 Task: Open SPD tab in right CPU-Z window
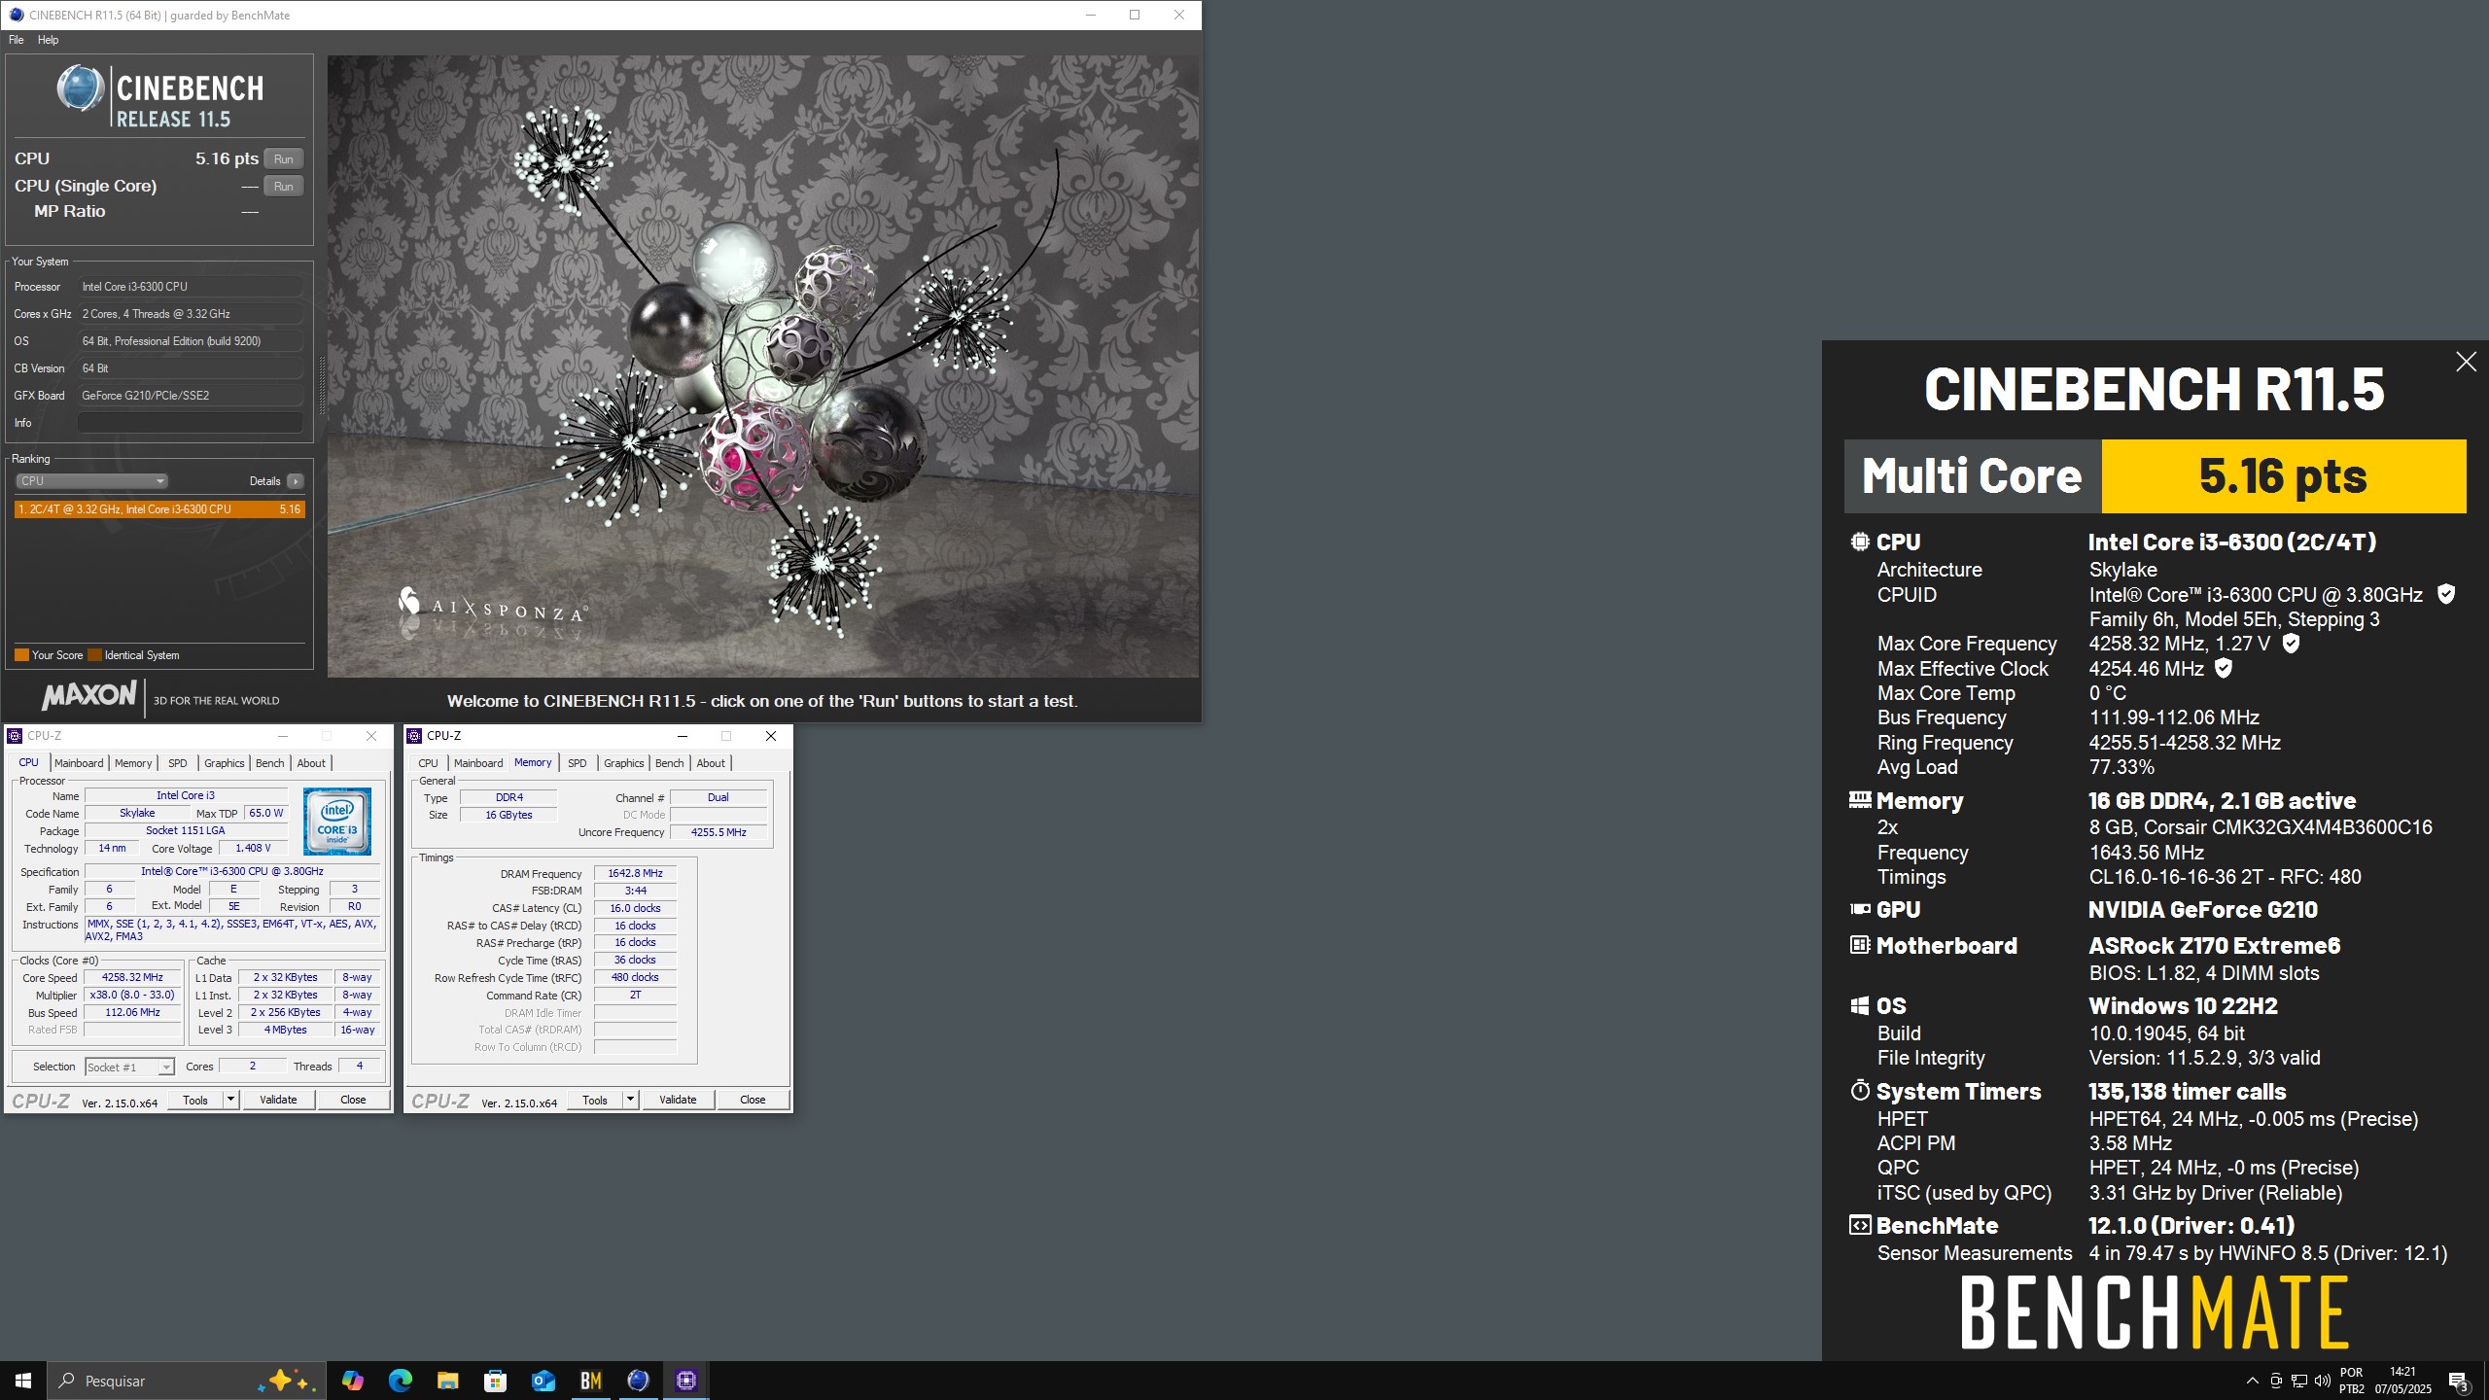point(578,763)
